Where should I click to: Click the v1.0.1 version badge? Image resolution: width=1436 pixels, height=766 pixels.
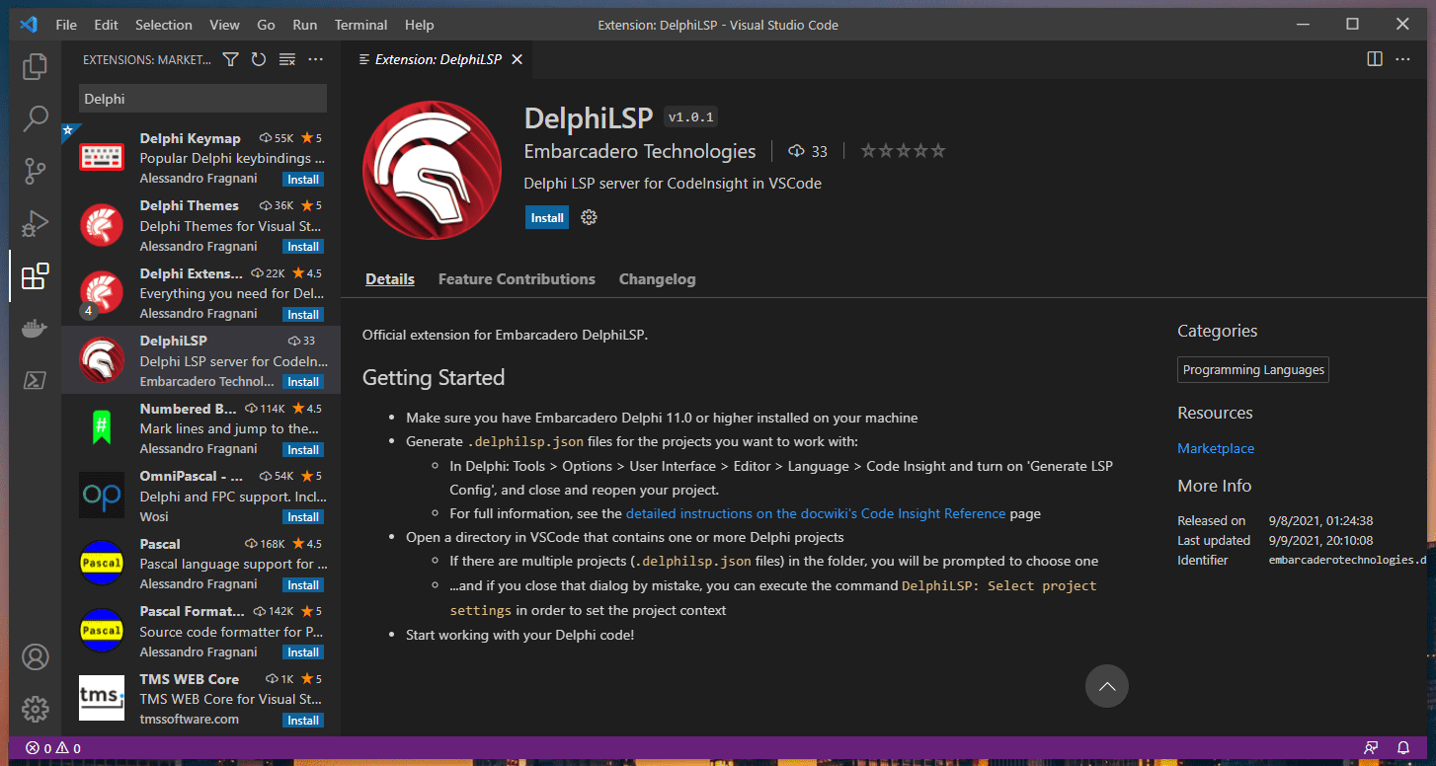pos(691,117)
